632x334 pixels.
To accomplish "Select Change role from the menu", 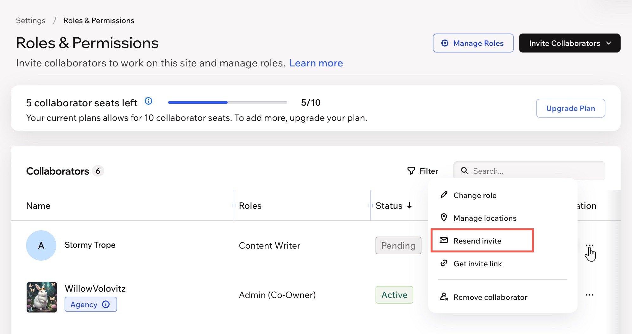I will tap(502, 195).
